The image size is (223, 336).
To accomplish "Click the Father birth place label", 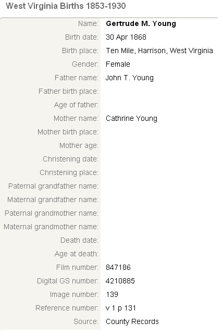I will coord(68,92).
